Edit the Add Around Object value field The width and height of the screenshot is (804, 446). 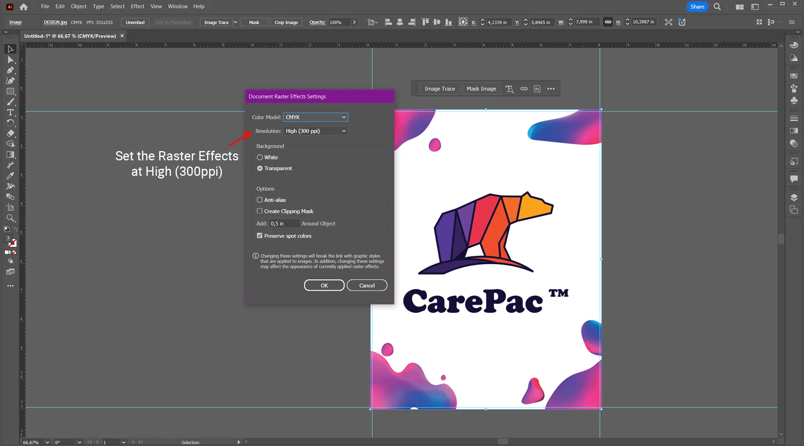tap(284, 224)
